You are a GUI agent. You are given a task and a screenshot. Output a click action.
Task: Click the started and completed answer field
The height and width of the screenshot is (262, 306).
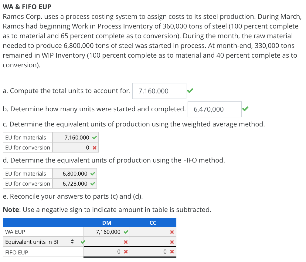pyautogui.click(x=214, y=109)
